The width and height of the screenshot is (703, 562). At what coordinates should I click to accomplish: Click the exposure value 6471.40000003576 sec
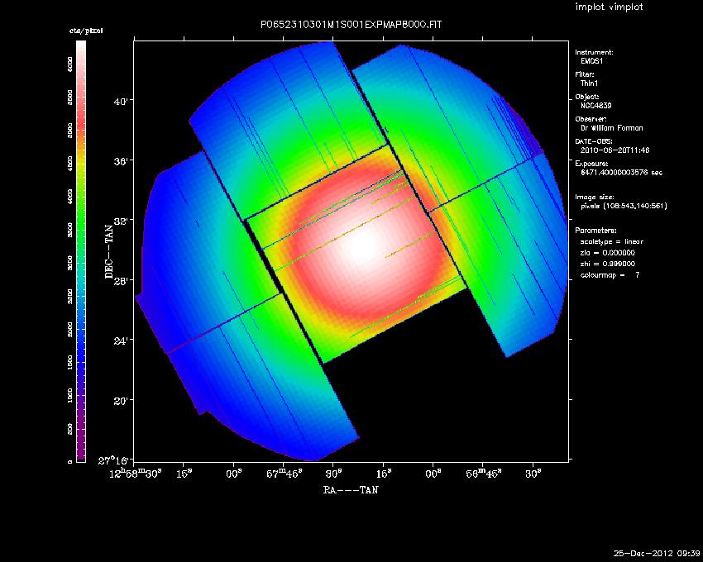(621, 173)
